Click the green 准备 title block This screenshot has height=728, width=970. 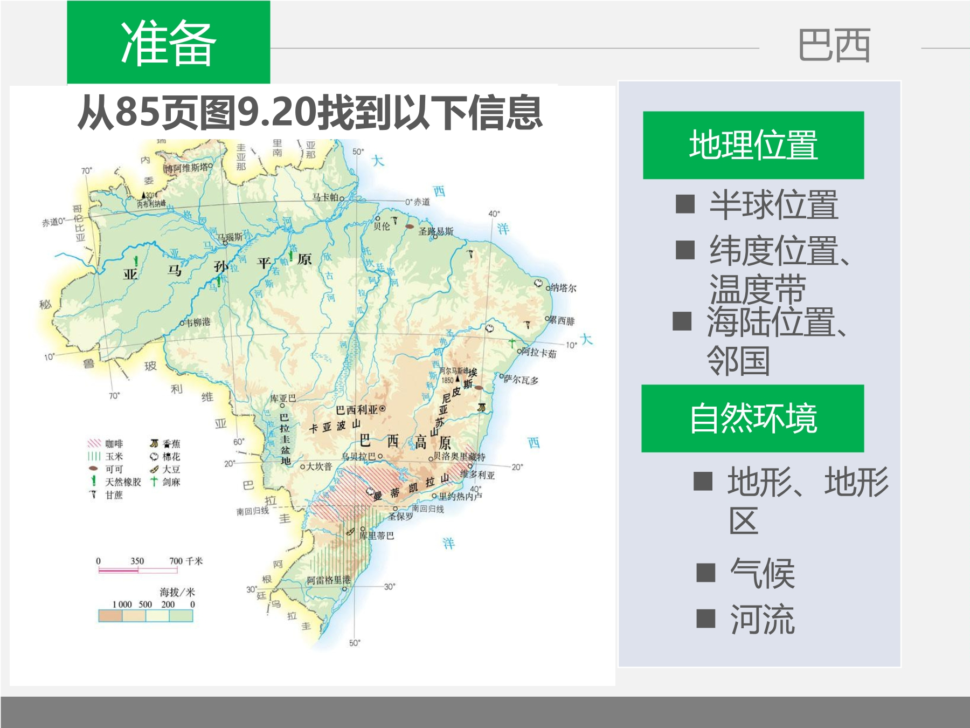[169, 43]
